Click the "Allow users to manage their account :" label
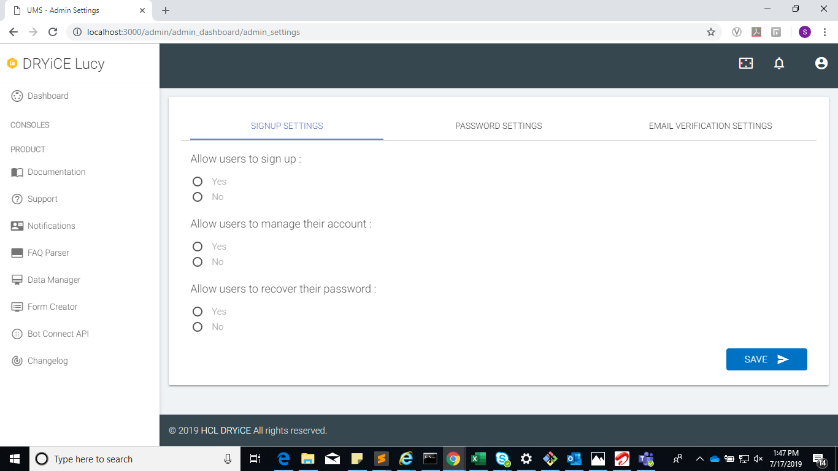838x471 pixels. pyautogui.click(x=281, y=224)
